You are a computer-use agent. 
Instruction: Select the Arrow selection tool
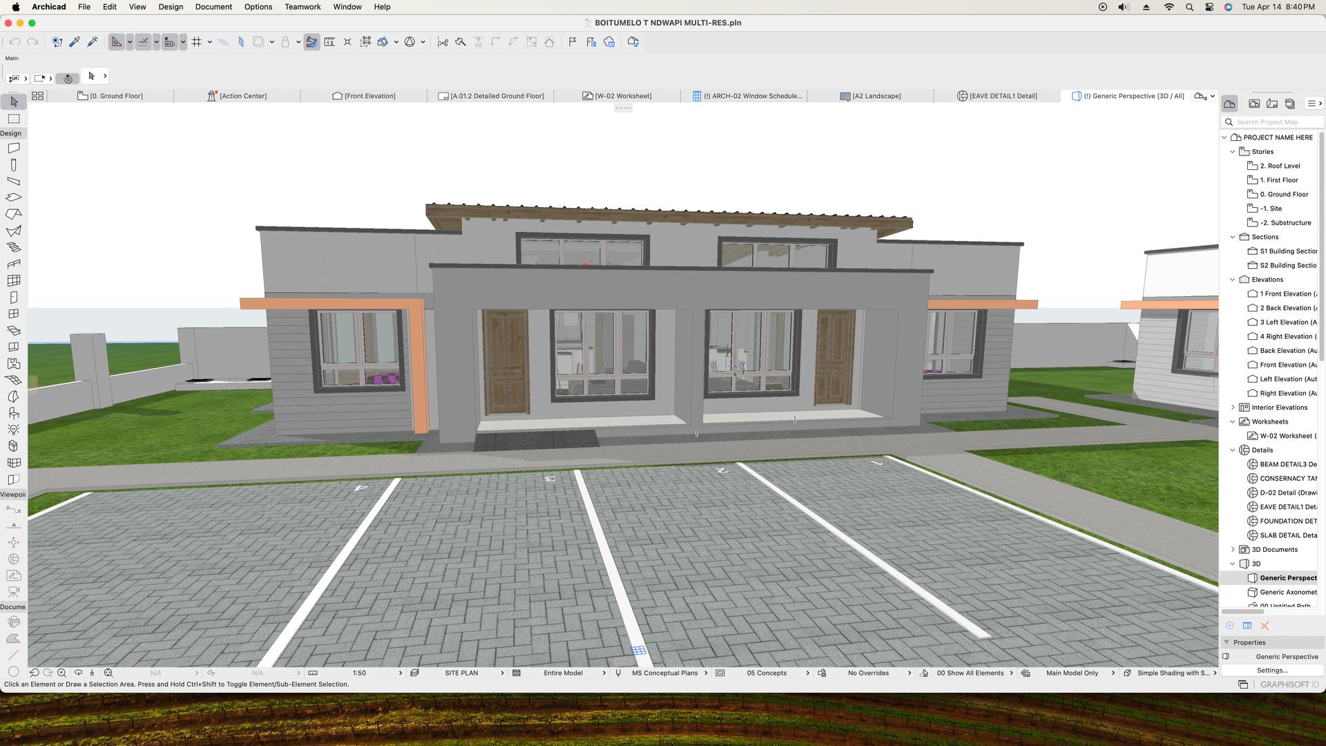coord(14,102)
